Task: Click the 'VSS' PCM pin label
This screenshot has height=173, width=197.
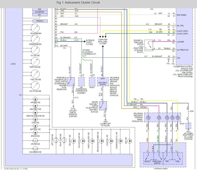Action: click(178, 58)
